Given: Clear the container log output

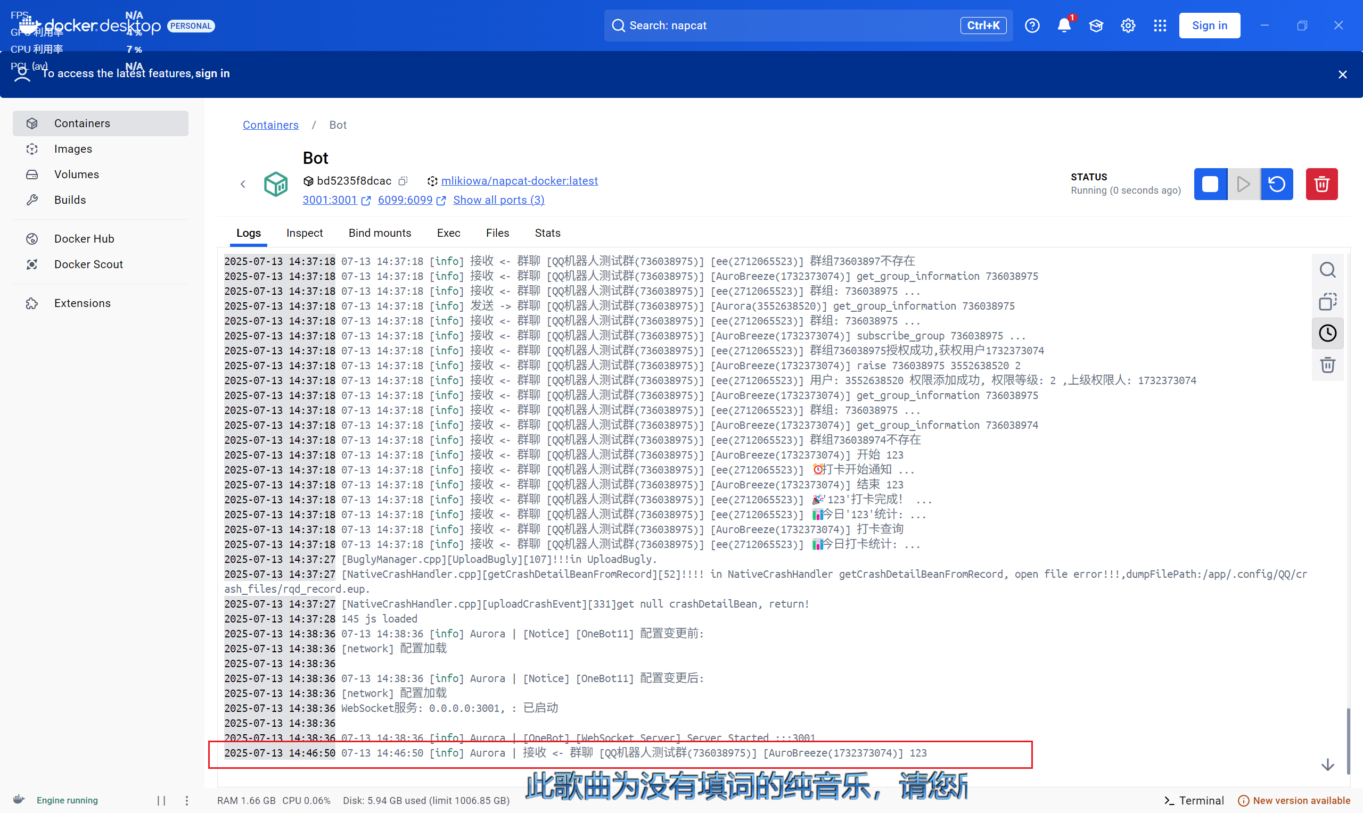Looking at the screenshot, I should click(1327, 365).
